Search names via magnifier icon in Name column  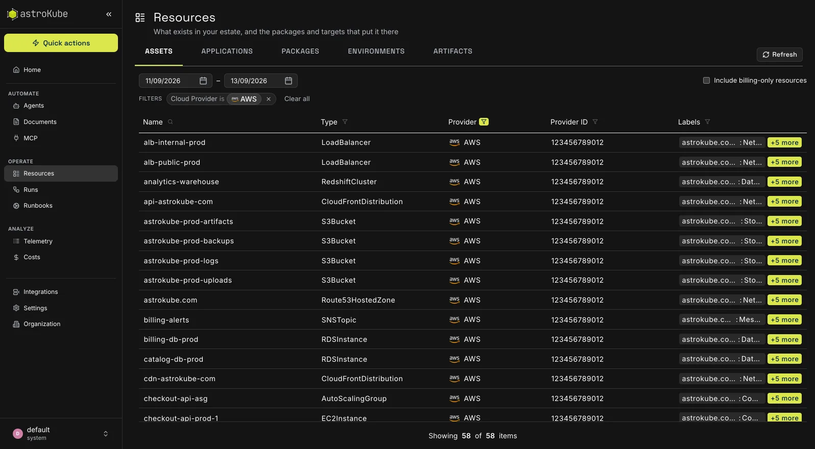[x=171, y=122]
